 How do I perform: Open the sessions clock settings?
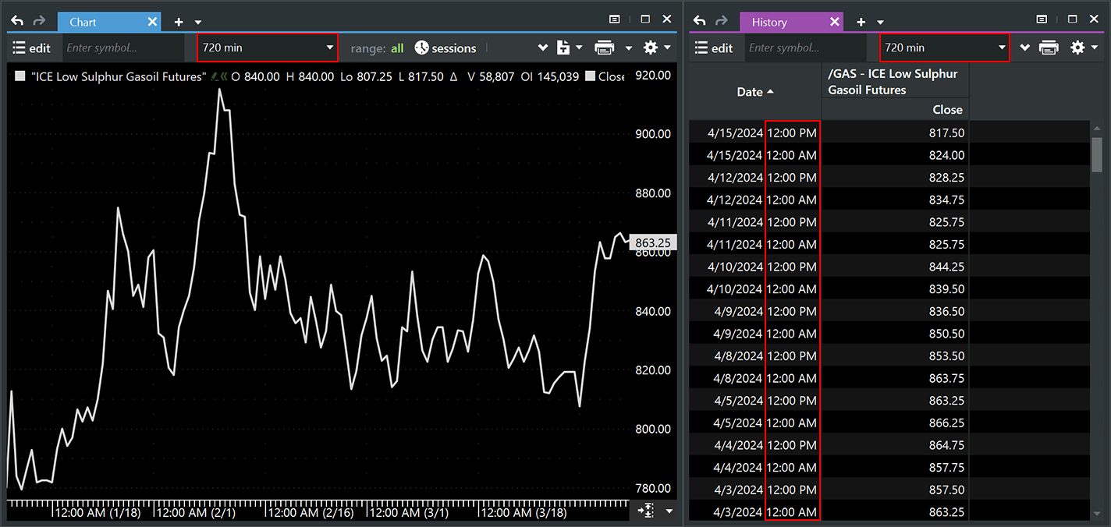click(445, 48)
